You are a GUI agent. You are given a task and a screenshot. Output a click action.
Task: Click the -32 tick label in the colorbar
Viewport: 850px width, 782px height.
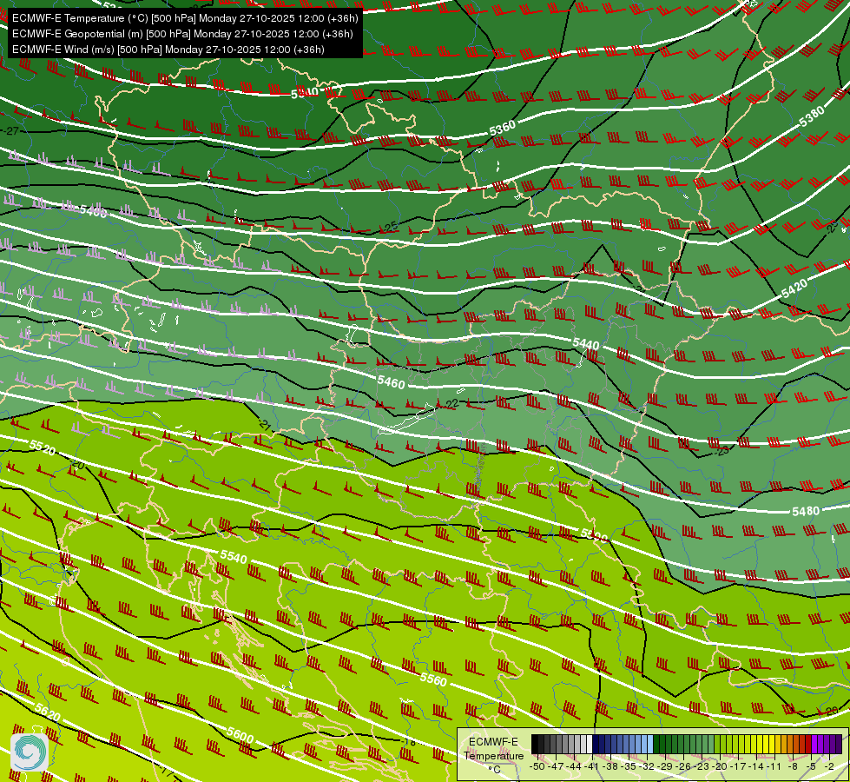(x=646, y=766)
